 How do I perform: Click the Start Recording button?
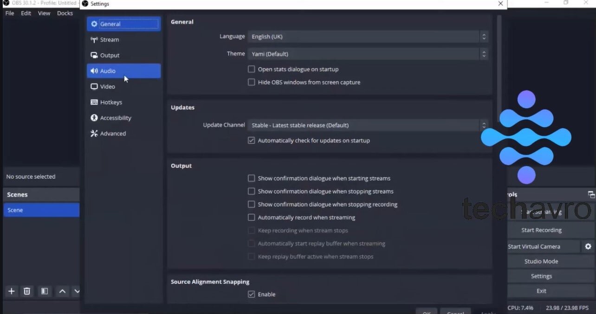point(541,230)
